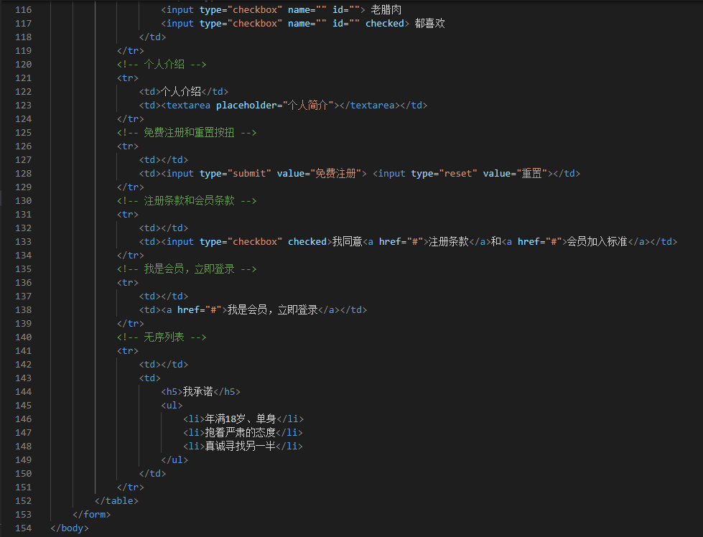Click line number 140 in the gutter
This screenshot has width=703, height=537.
click(23, 337)
